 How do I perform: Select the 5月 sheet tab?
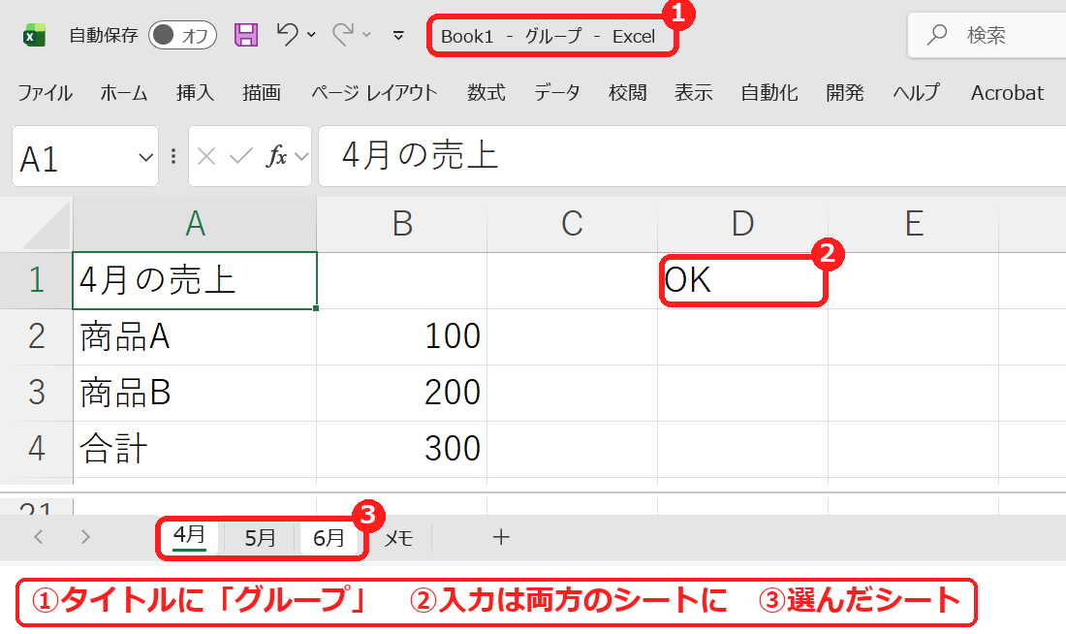point(260,538)
